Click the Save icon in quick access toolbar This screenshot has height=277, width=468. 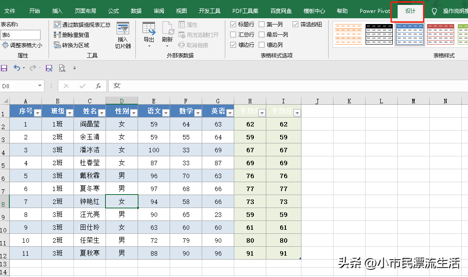[4, 68]
